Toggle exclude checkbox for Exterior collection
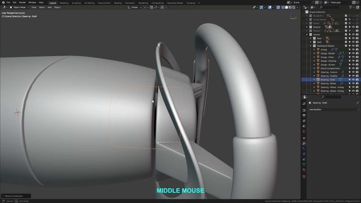This screenshot has width=361, height=203. point(346,27)
